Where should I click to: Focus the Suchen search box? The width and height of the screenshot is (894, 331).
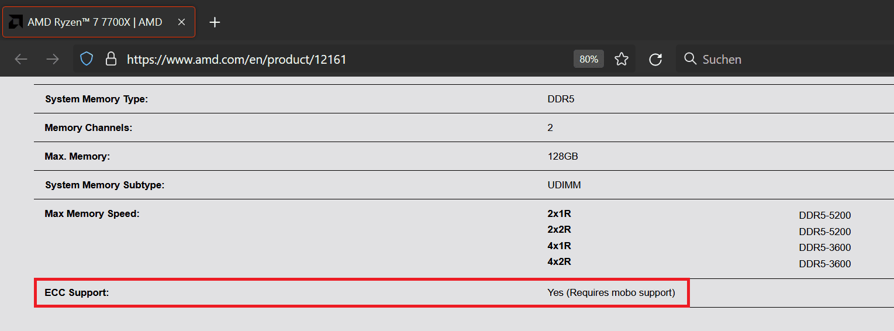(x=785, y=59)
